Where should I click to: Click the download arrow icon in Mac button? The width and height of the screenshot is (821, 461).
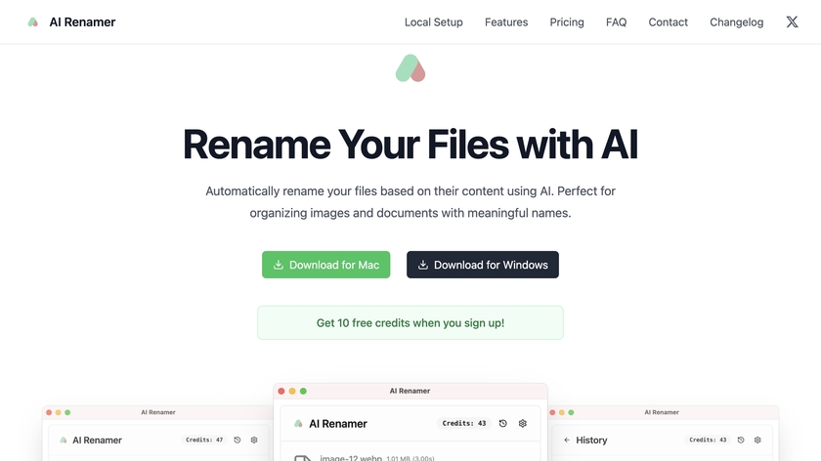pyautogui.click(x=279, y=265)
